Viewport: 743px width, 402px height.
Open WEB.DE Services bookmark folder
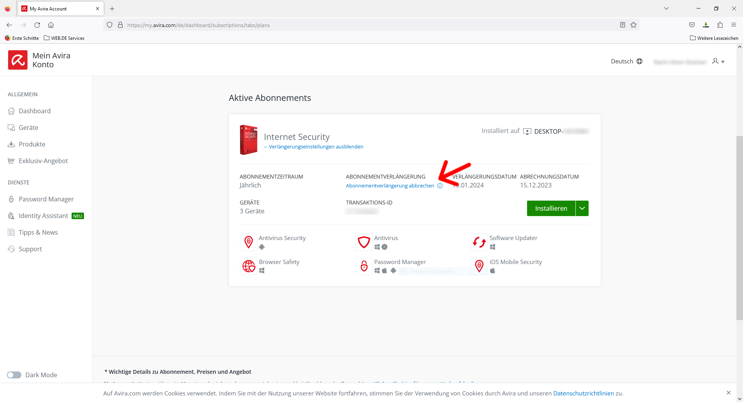[64, 38]
